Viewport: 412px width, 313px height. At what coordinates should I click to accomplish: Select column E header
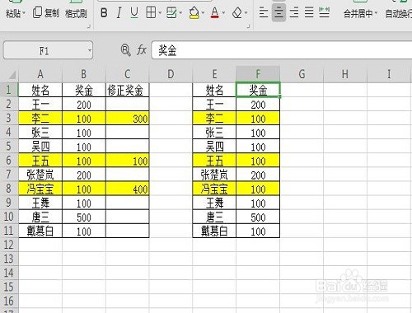pos(214,74)
